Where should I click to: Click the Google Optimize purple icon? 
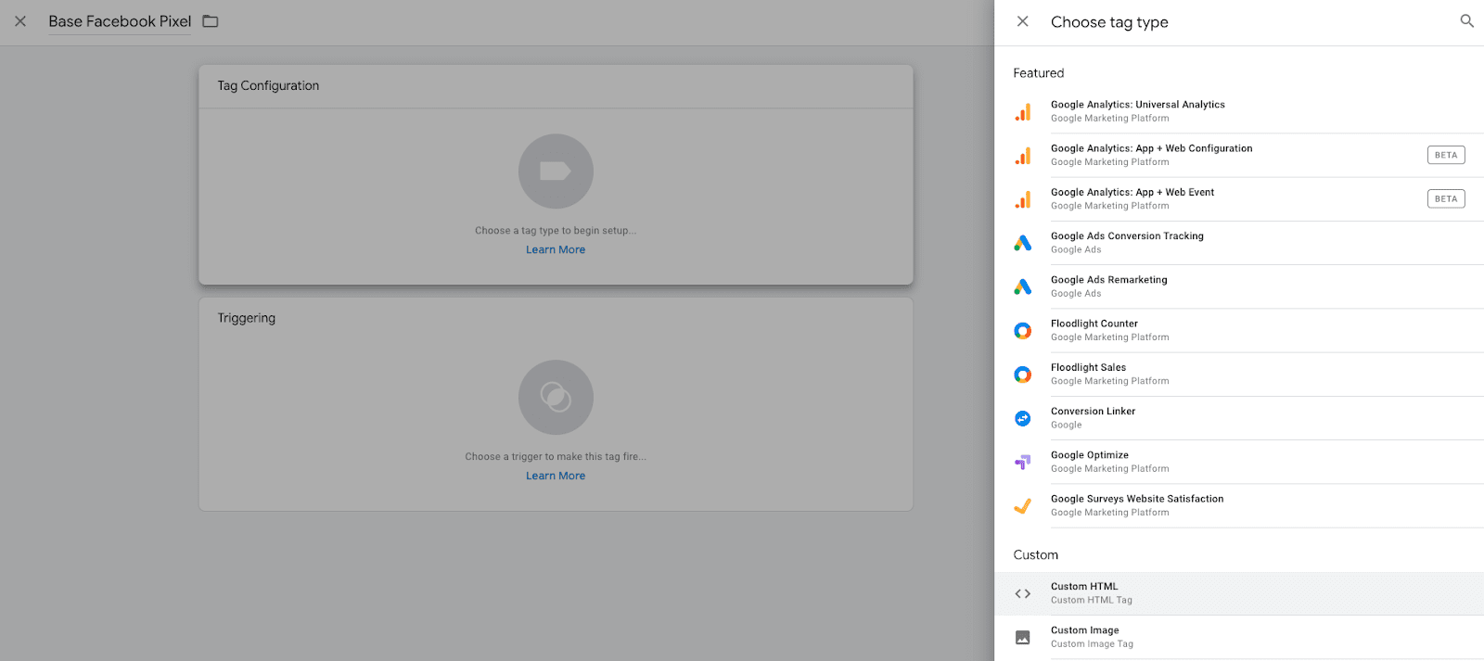pos(1023,462)
